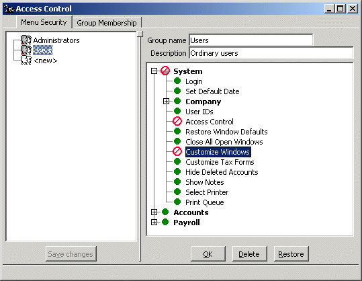362x281 pixels.
Task: Click the Delete button
Action: (249, 254)
